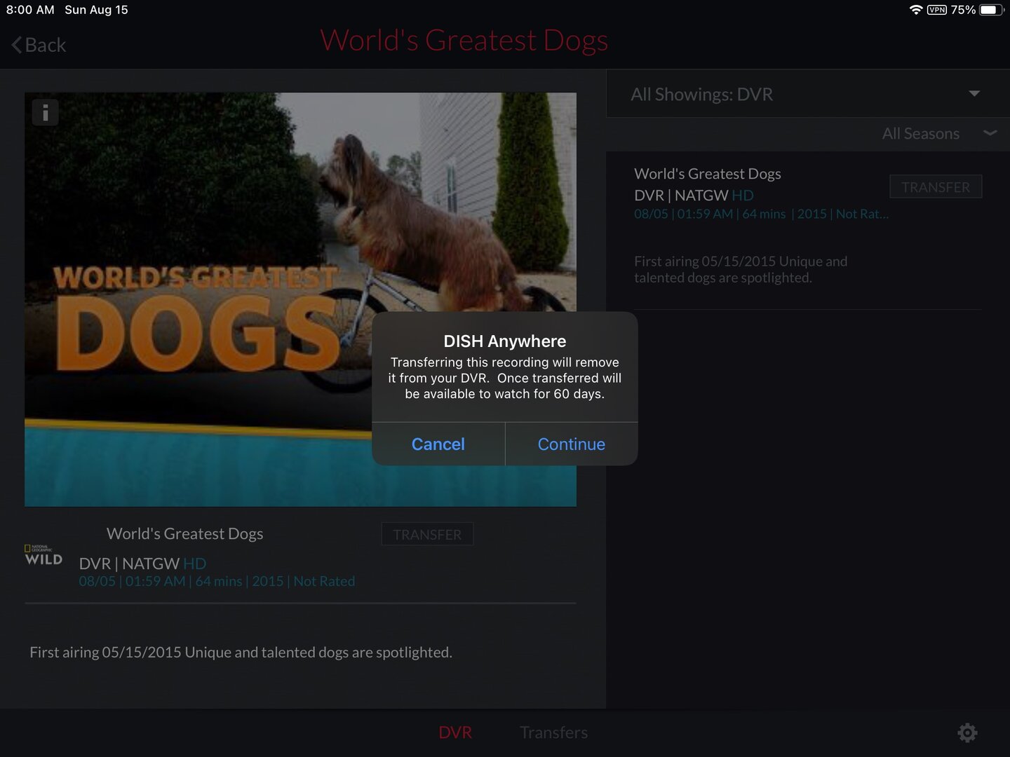Tap the Back chevron arrow

16,45
